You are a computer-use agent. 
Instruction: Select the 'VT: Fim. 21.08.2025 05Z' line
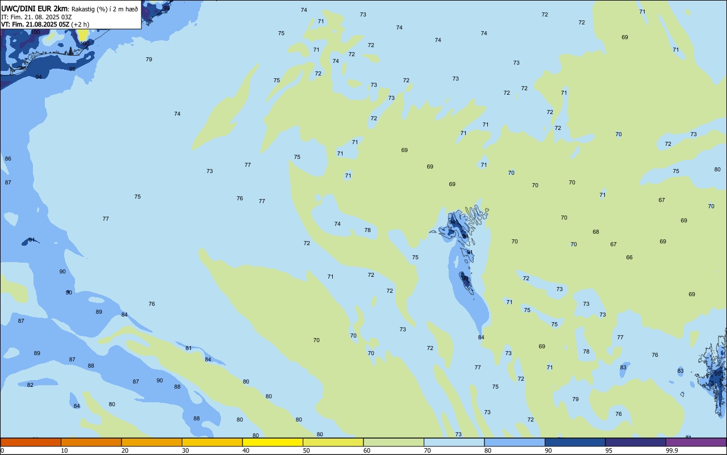pyautogui.click(x=35, y=24)
